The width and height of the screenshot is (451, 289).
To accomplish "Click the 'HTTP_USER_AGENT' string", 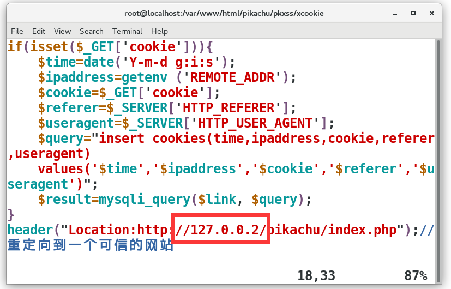I will point(255,123).
